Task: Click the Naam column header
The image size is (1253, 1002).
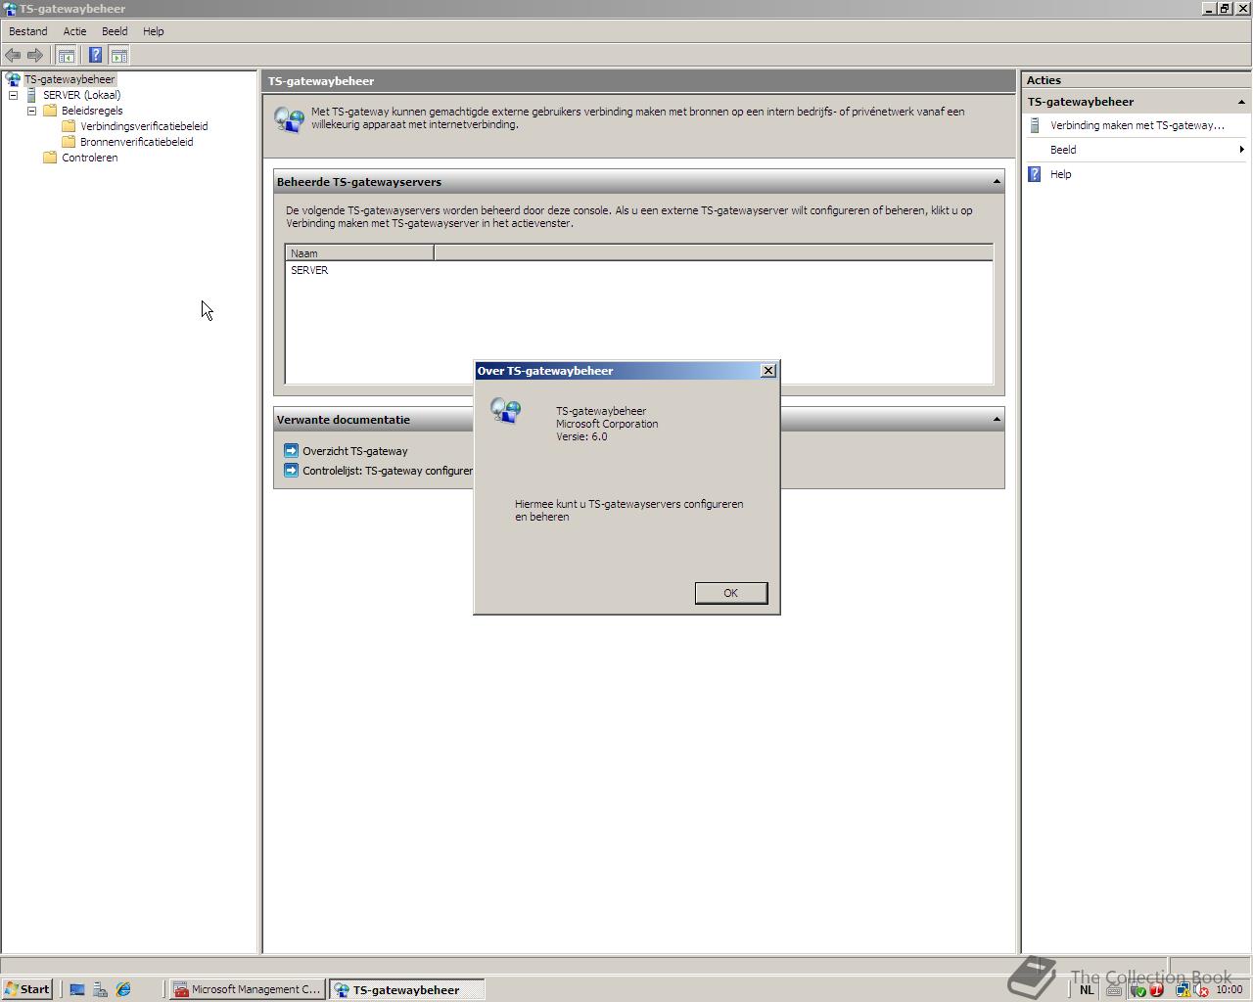Action: click(359, 253)
